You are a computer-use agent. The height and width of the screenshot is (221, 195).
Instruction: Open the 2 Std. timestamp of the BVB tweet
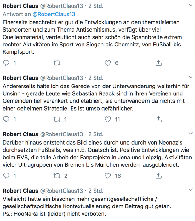click(96, 134)
